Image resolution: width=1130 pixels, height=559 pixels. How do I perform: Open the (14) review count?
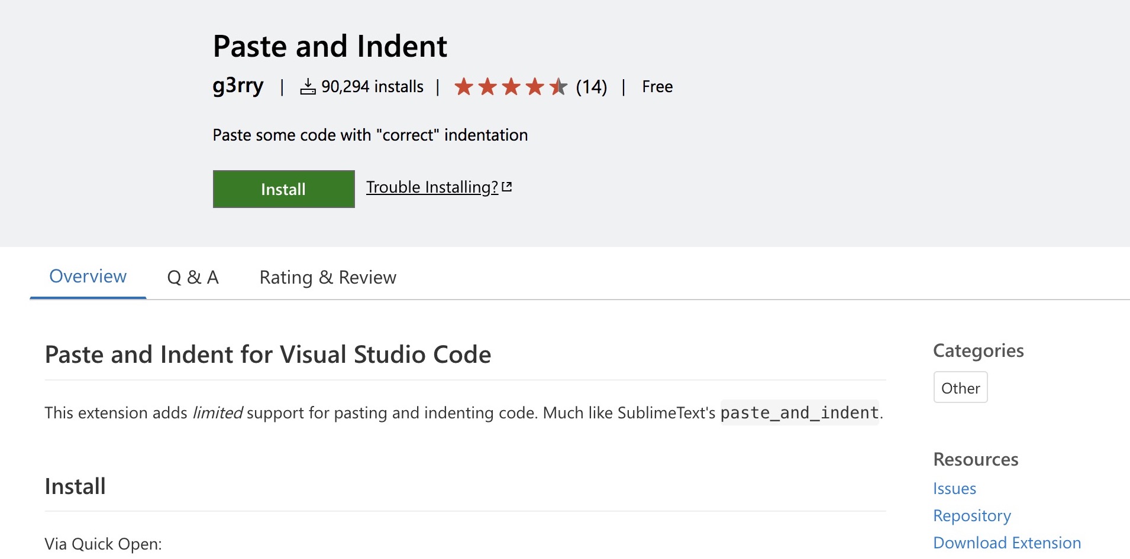click(591, 87)
